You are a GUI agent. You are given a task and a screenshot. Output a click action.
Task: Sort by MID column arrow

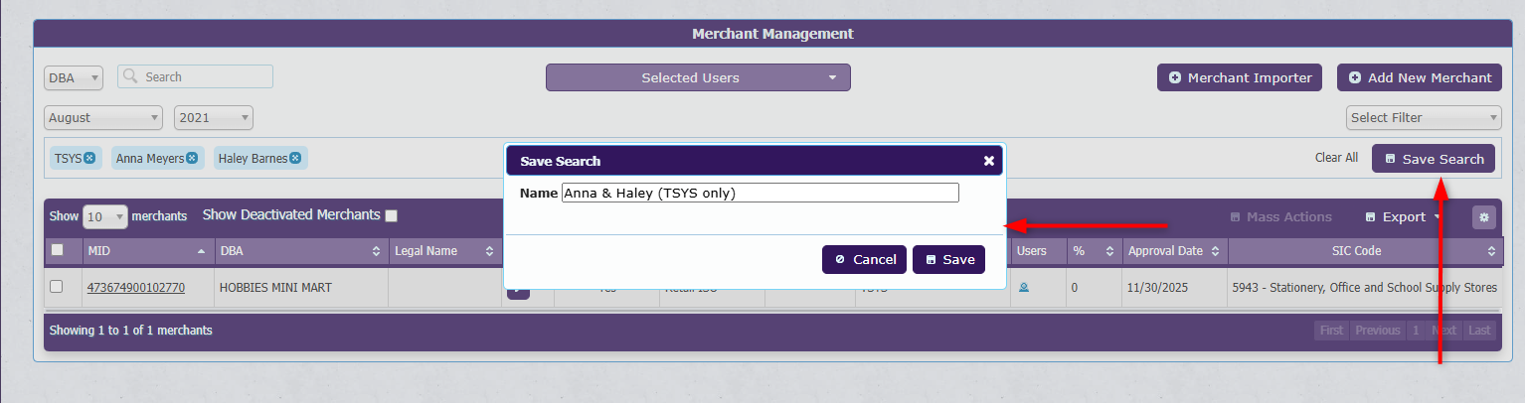coord(202,251)
